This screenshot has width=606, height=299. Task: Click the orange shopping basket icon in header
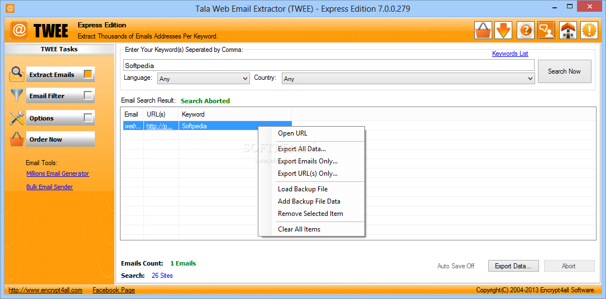483,30
